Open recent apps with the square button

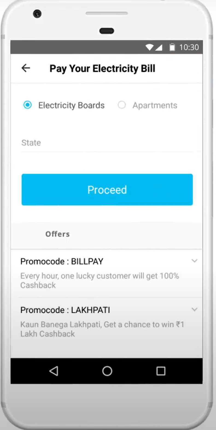tap(161, 371)
